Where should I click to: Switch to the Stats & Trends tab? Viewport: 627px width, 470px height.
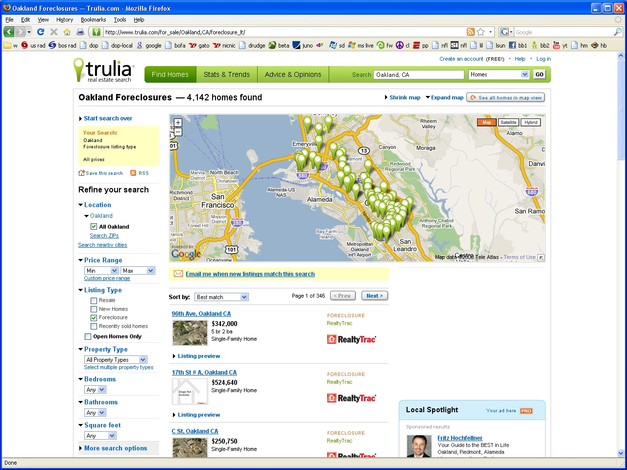[x=227, y=74]
